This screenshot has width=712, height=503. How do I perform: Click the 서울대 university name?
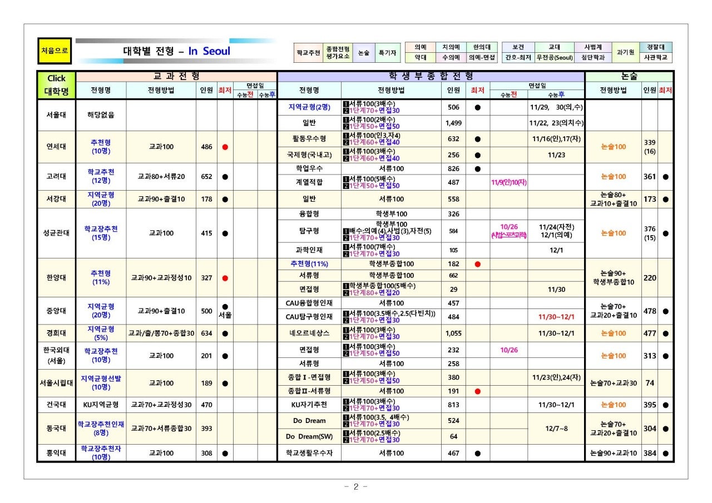click(56, 116)
